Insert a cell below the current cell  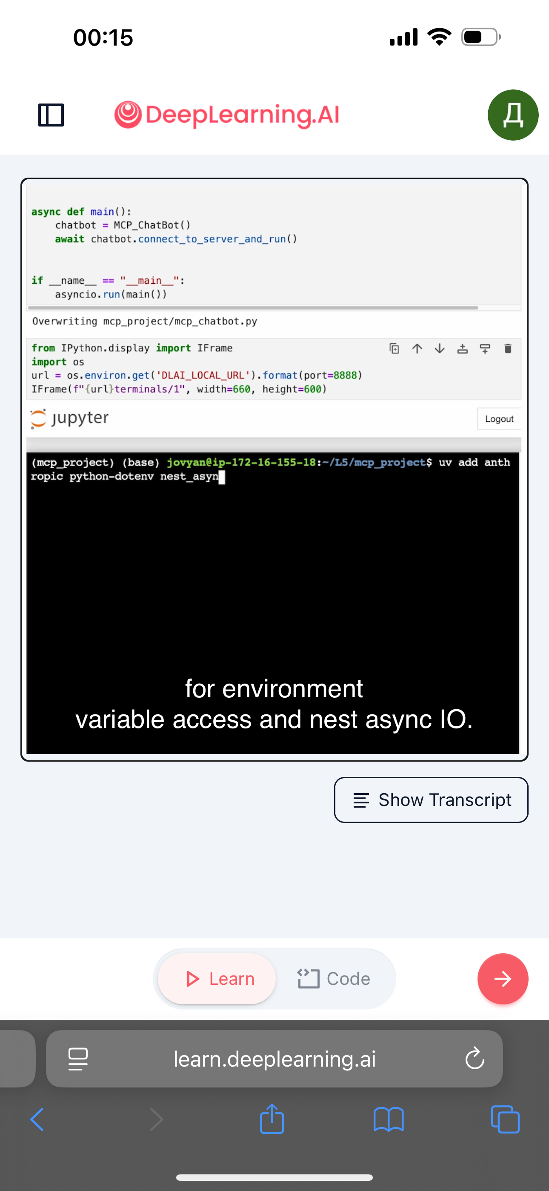[x=485, y=348]
